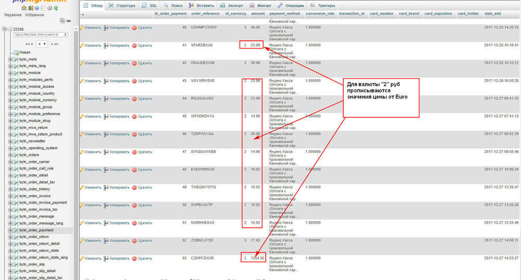Click the phpMyAdmin home icon
The image size is (521, 280).
(x=24, y=8)
